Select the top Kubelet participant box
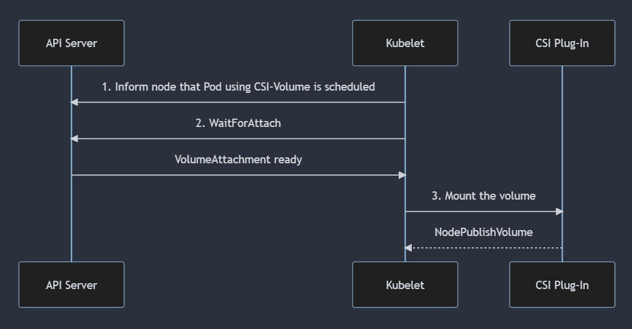This screenshot has height=329, width=632. [405, 43]
